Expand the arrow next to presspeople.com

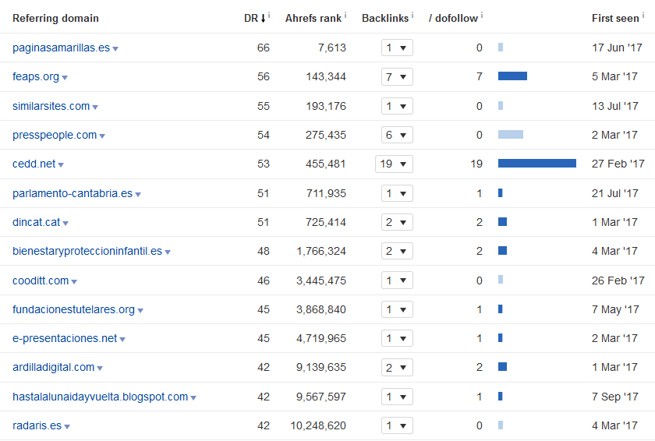click(x=102, y=136)
